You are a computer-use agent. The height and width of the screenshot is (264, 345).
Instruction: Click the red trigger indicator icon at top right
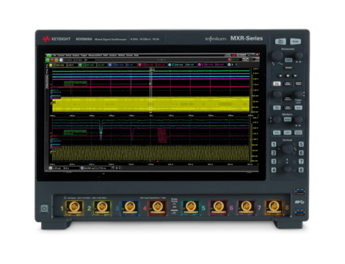(230, 59)
